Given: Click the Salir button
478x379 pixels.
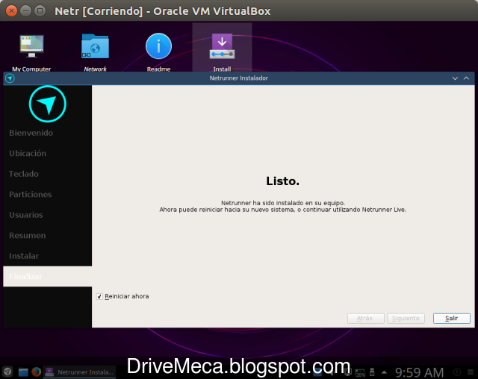Looking at the screenshot, I should point(451,319).
